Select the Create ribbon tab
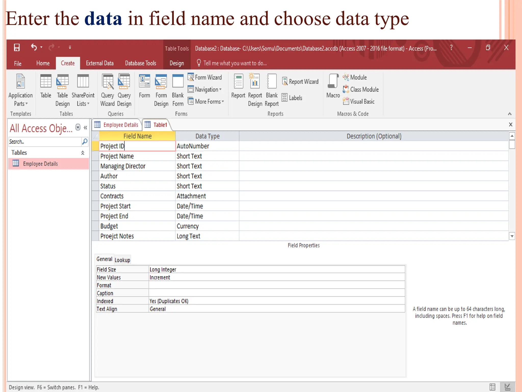522x392 pixels. pos(68,63)
